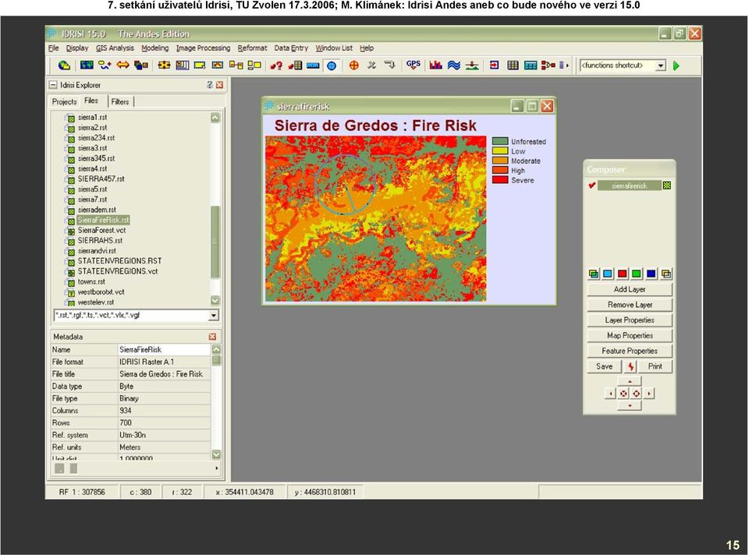Click the Remove Layer button
This screenshot has width=749, height=555.
coord(630,305)
